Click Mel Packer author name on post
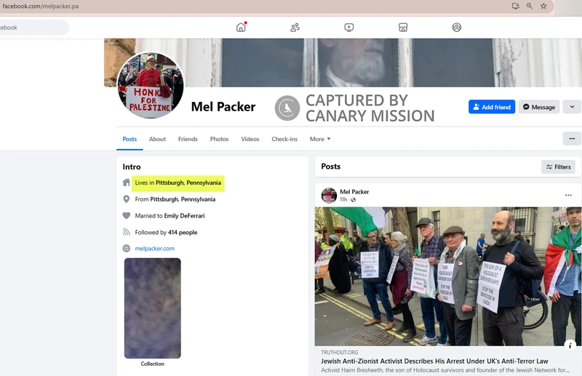 point(354,192)
